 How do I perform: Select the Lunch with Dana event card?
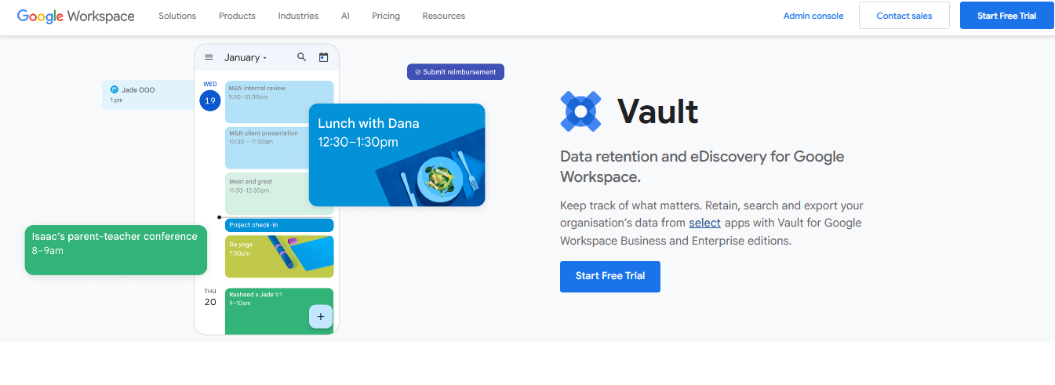click(396, 154)
